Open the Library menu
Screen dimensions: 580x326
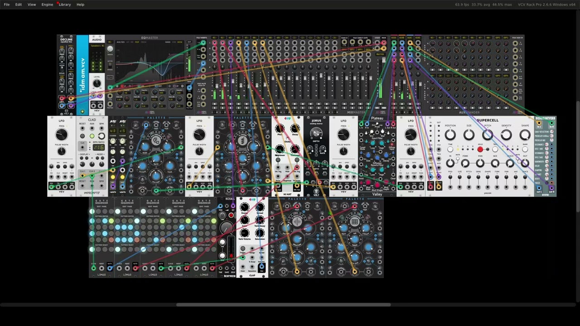(65, 5)
